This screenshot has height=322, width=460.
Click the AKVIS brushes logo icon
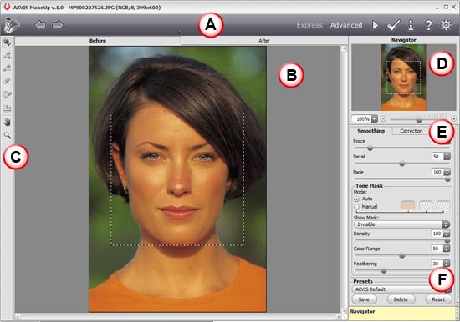click(12, 26)
